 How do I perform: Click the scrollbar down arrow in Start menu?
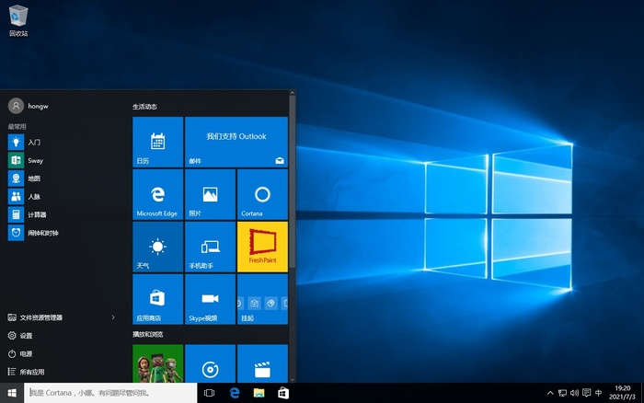[x=293, y=380]
